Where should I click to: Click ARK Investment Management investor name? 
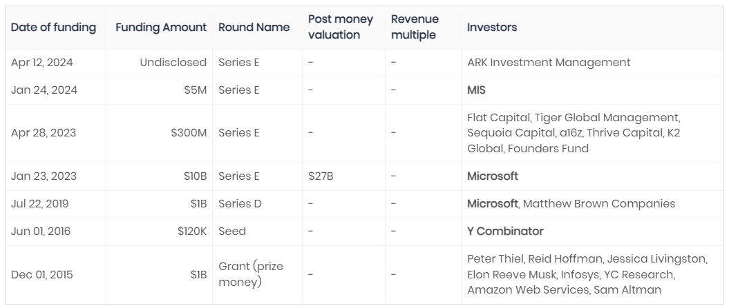(x=549, y=63)
